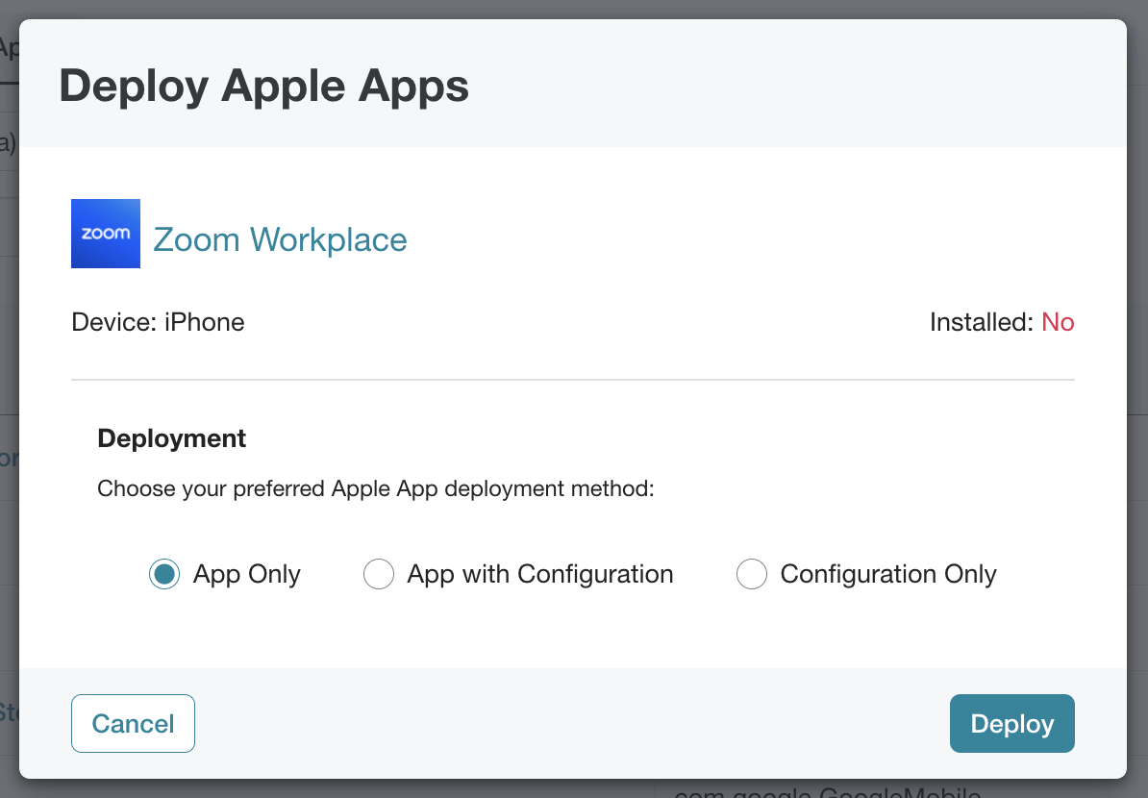The height and width of the screenshot is (798, 1148).
Task: Cancel the Deploy Apple Apps dialog
Action: pyautogui.click(x=134, y=723)
